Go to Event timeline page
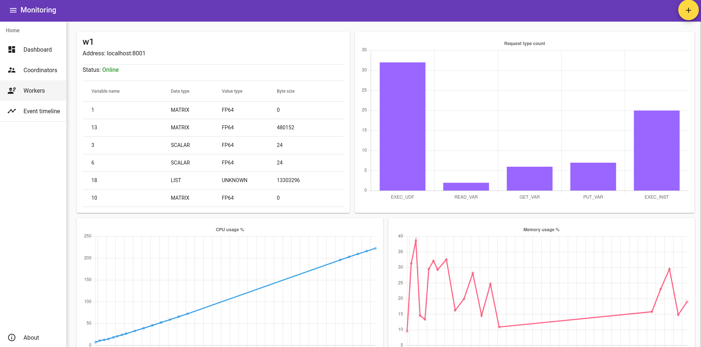Viewport: 701px width, 347px height. 33,111
